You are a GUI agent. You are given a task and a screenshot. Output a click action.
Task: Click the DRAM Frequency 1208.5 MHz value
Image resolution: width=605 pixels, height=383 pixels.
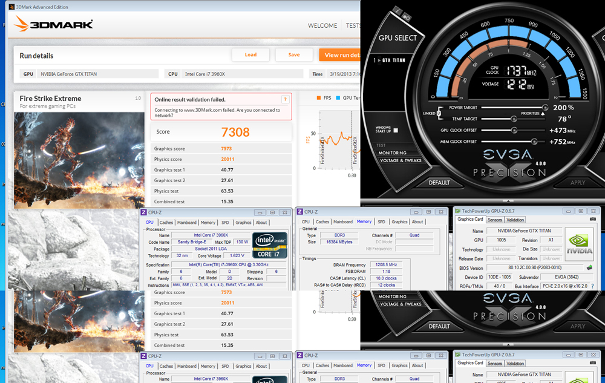[386, 264]
